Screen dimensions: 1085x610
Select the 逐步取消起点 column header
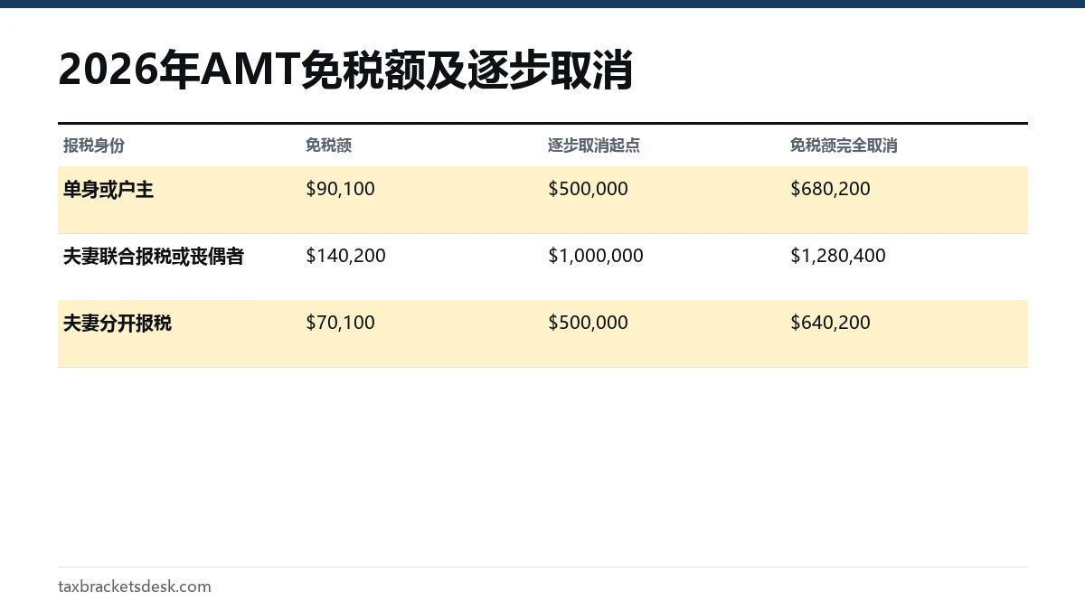click(594, 145)
